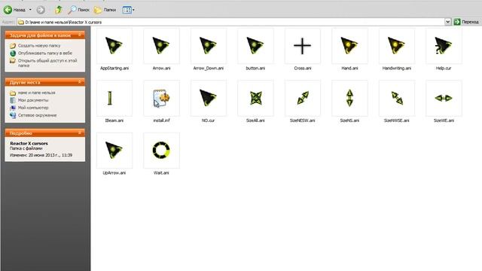Select the SizeNESW.ani diagonal resize icon
482x271 pixels.
(303, 99)
